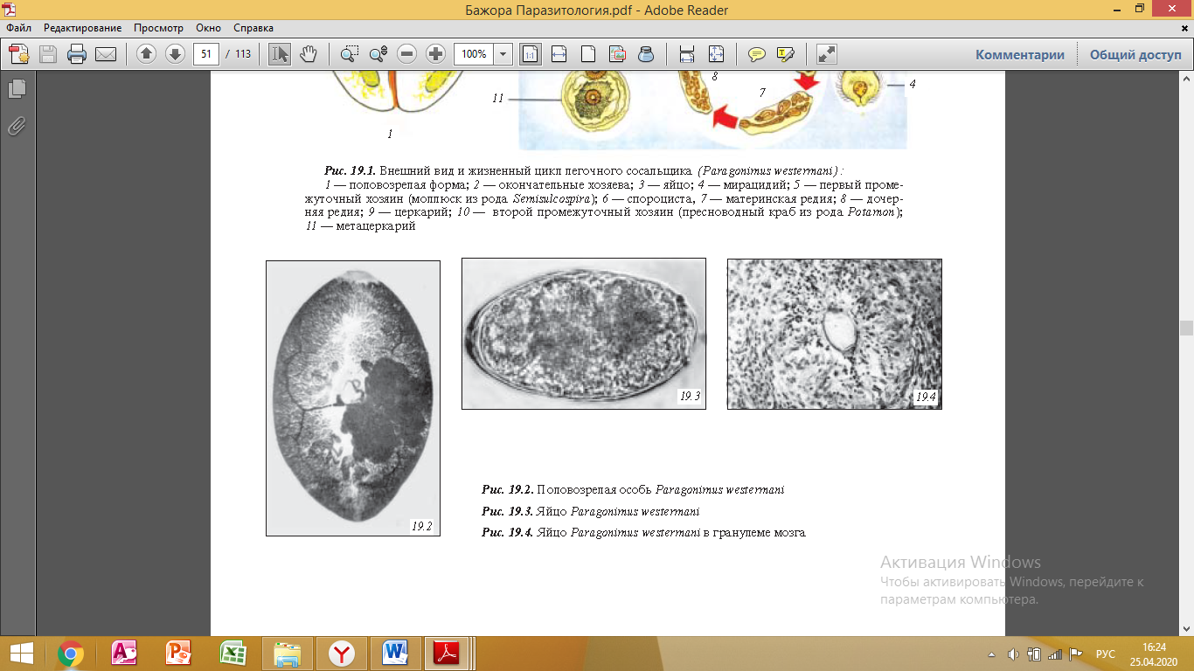The image size is (1194, 671).
Task: Add a sticky note comment
Action: [757, 54]
